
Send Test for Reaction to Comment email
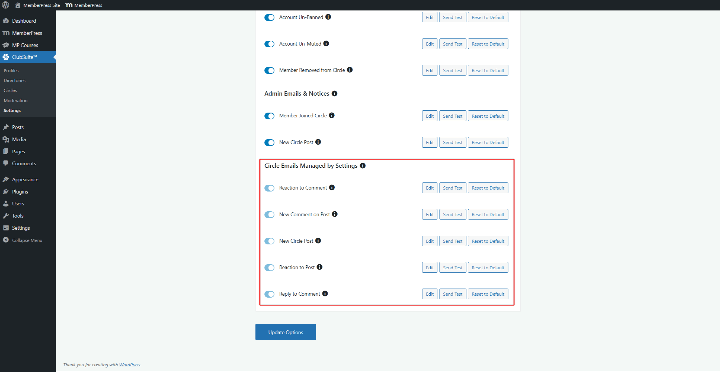tap(452, 188)
